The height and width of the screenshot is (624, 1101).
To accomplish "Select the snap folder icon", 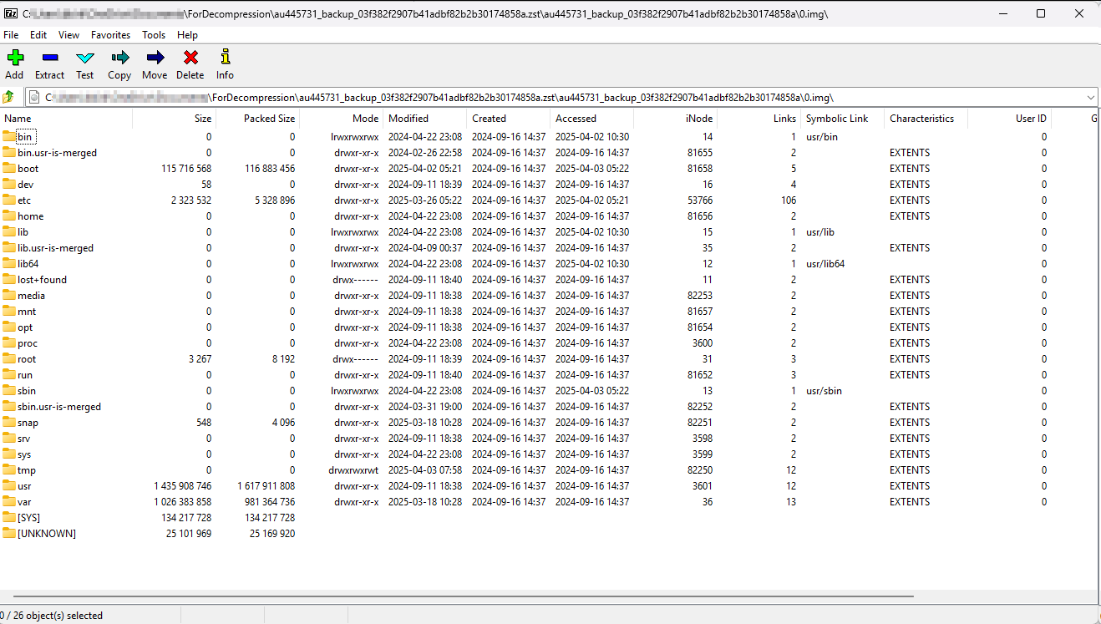I will tap(9, 423).
